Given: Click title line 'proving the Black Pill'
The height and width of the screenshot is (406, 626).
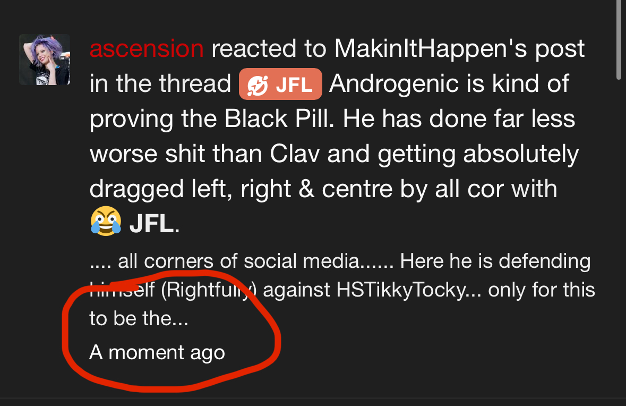Looking at the screenshot, I should pos(211,119).
